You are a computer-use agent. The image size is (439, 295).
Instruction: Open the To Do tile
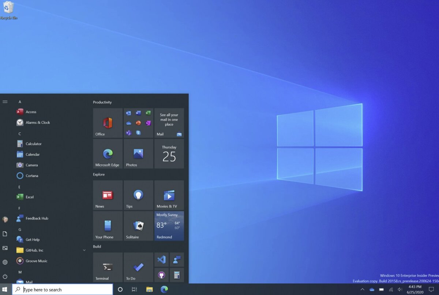(x=138, y=267)
